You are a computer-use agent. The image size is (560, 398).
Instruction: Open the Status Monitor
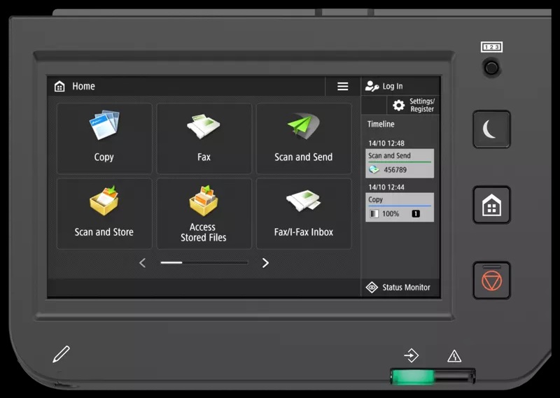coord(400,287)
